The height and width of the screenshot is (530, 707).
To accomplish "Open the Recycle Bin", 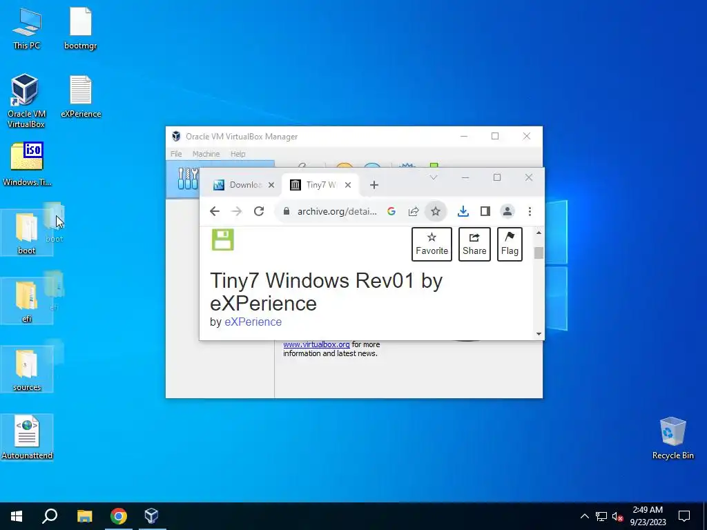I will coord(672,438).
